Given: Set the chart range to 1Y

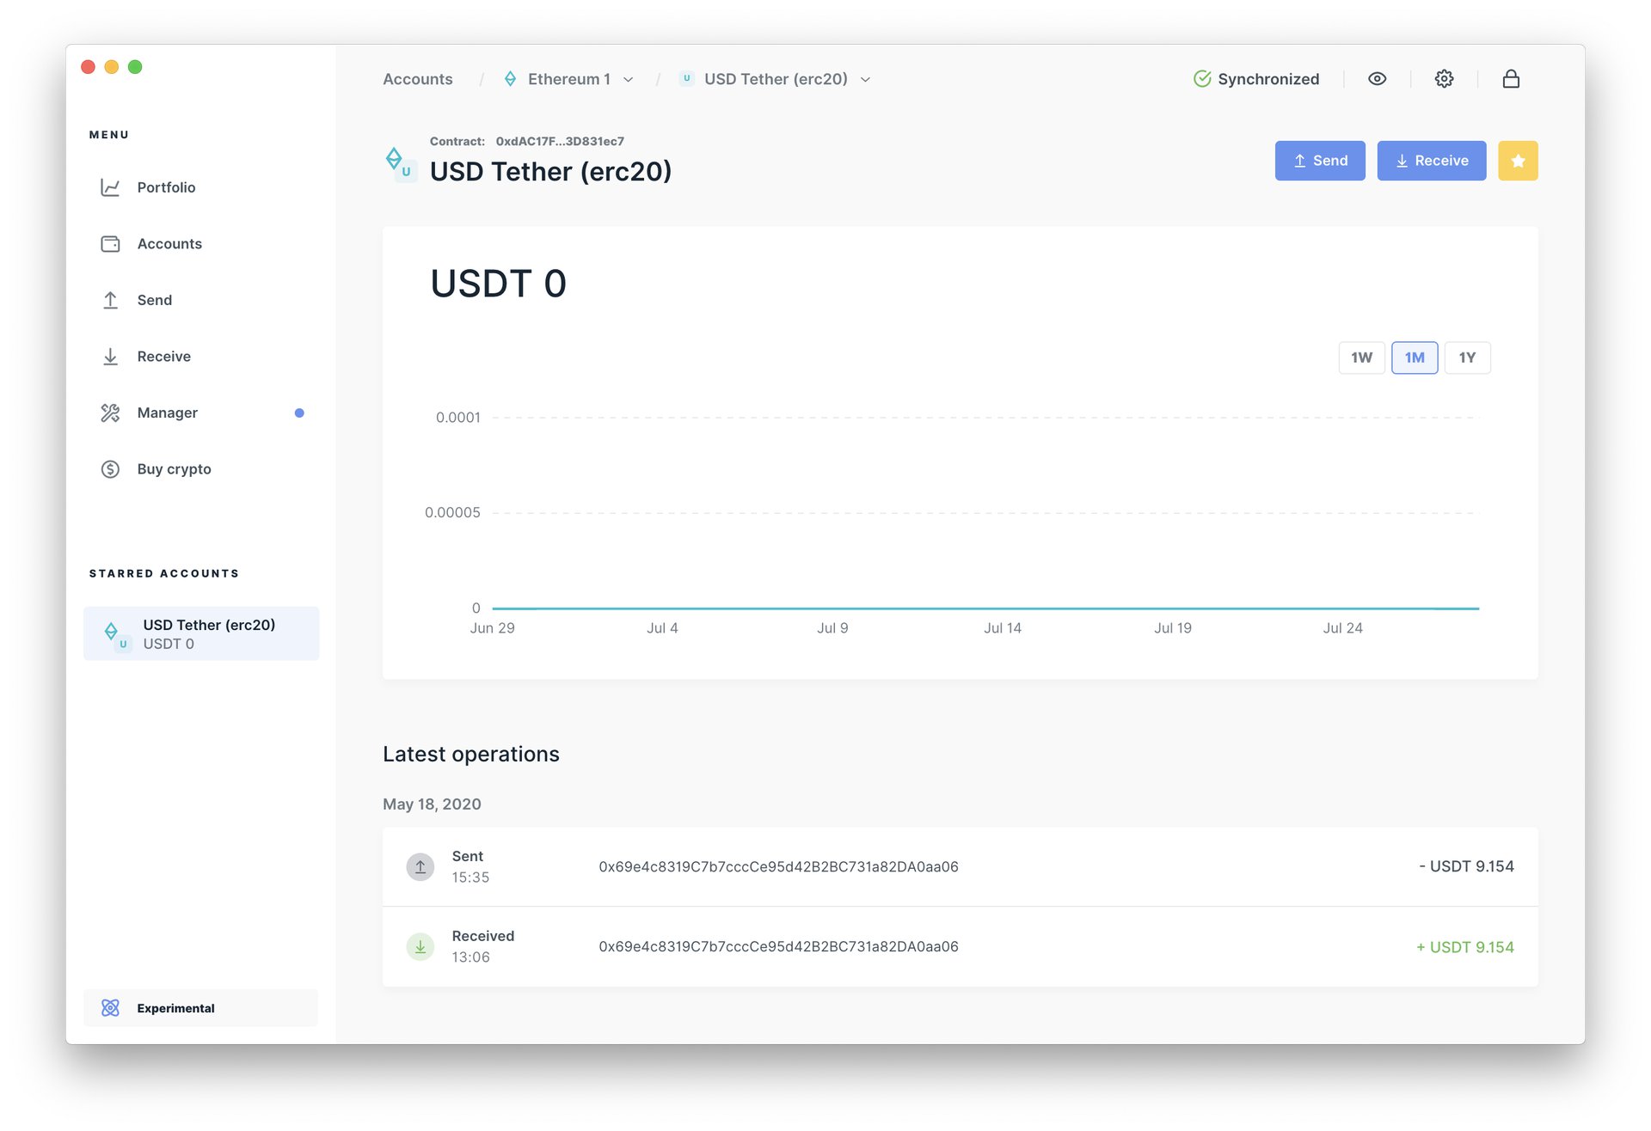Looking at the screenshot, I should (x=1467, y=358).
